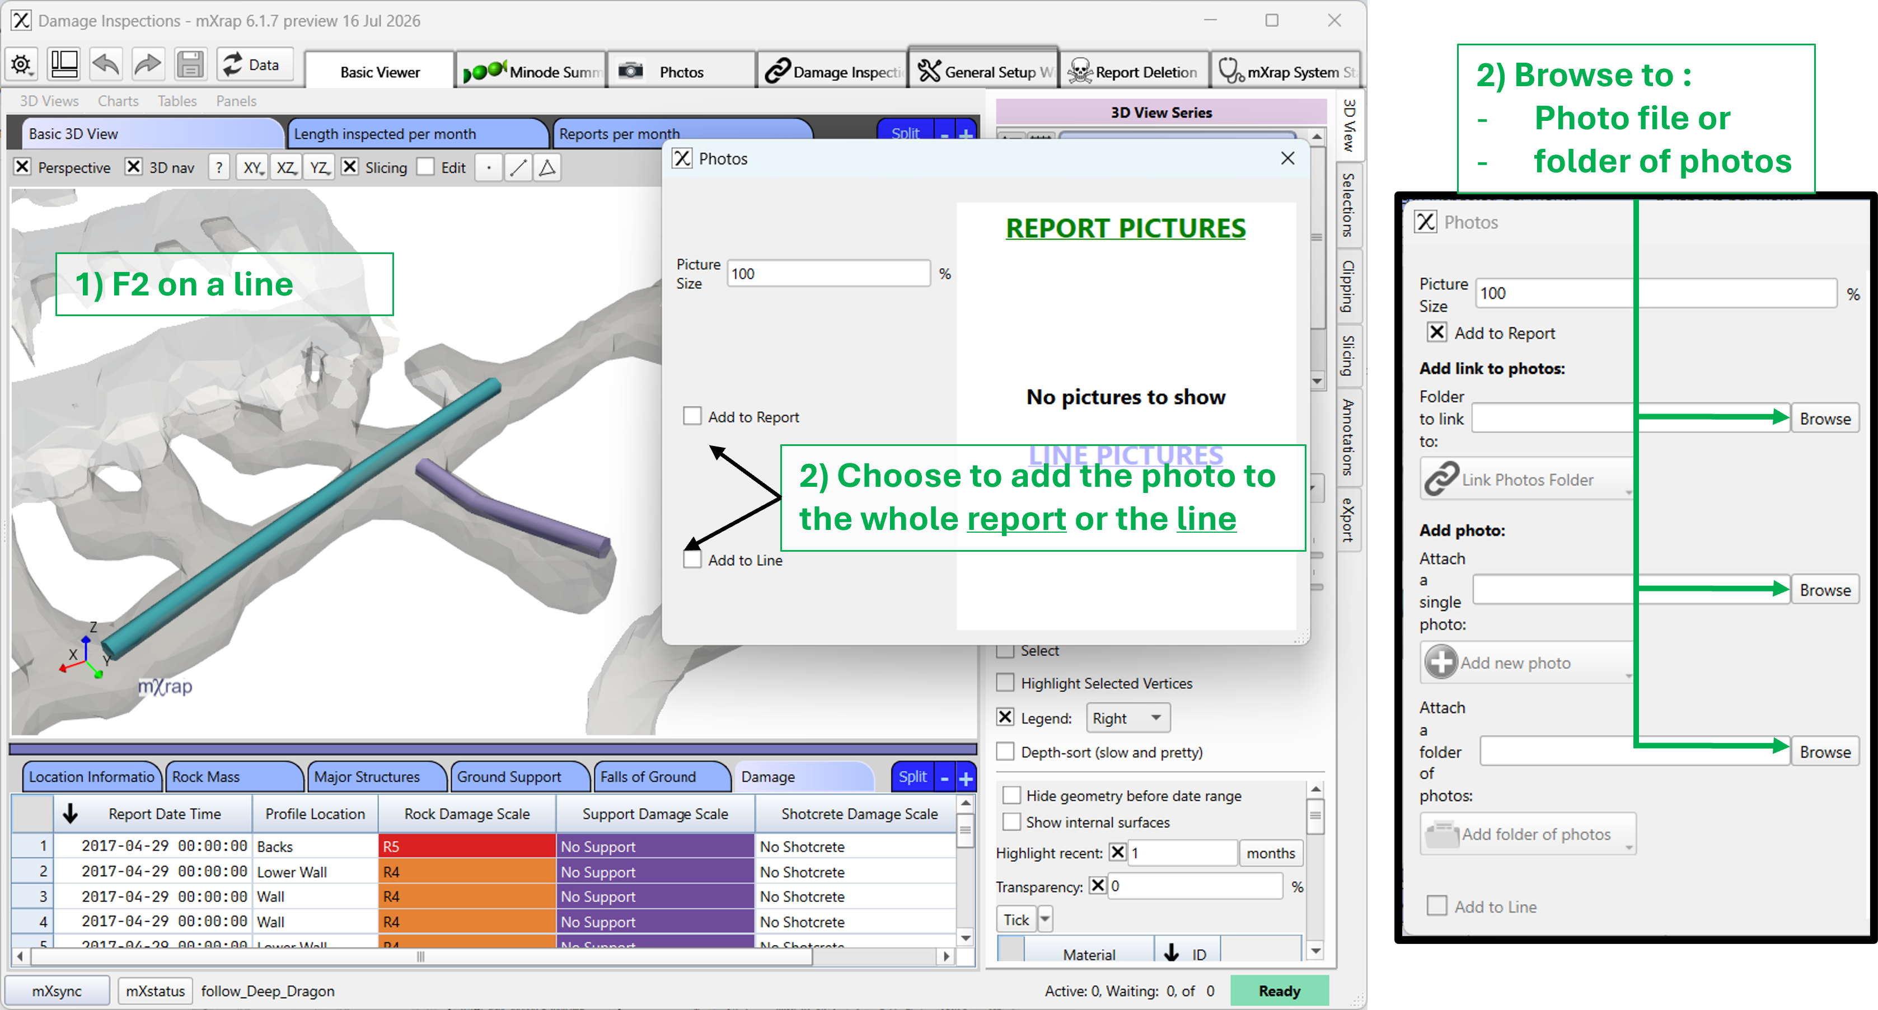Click the lower Split button
The height and width of the screenshot is (1010, 1878).
(x=912, y=778)
